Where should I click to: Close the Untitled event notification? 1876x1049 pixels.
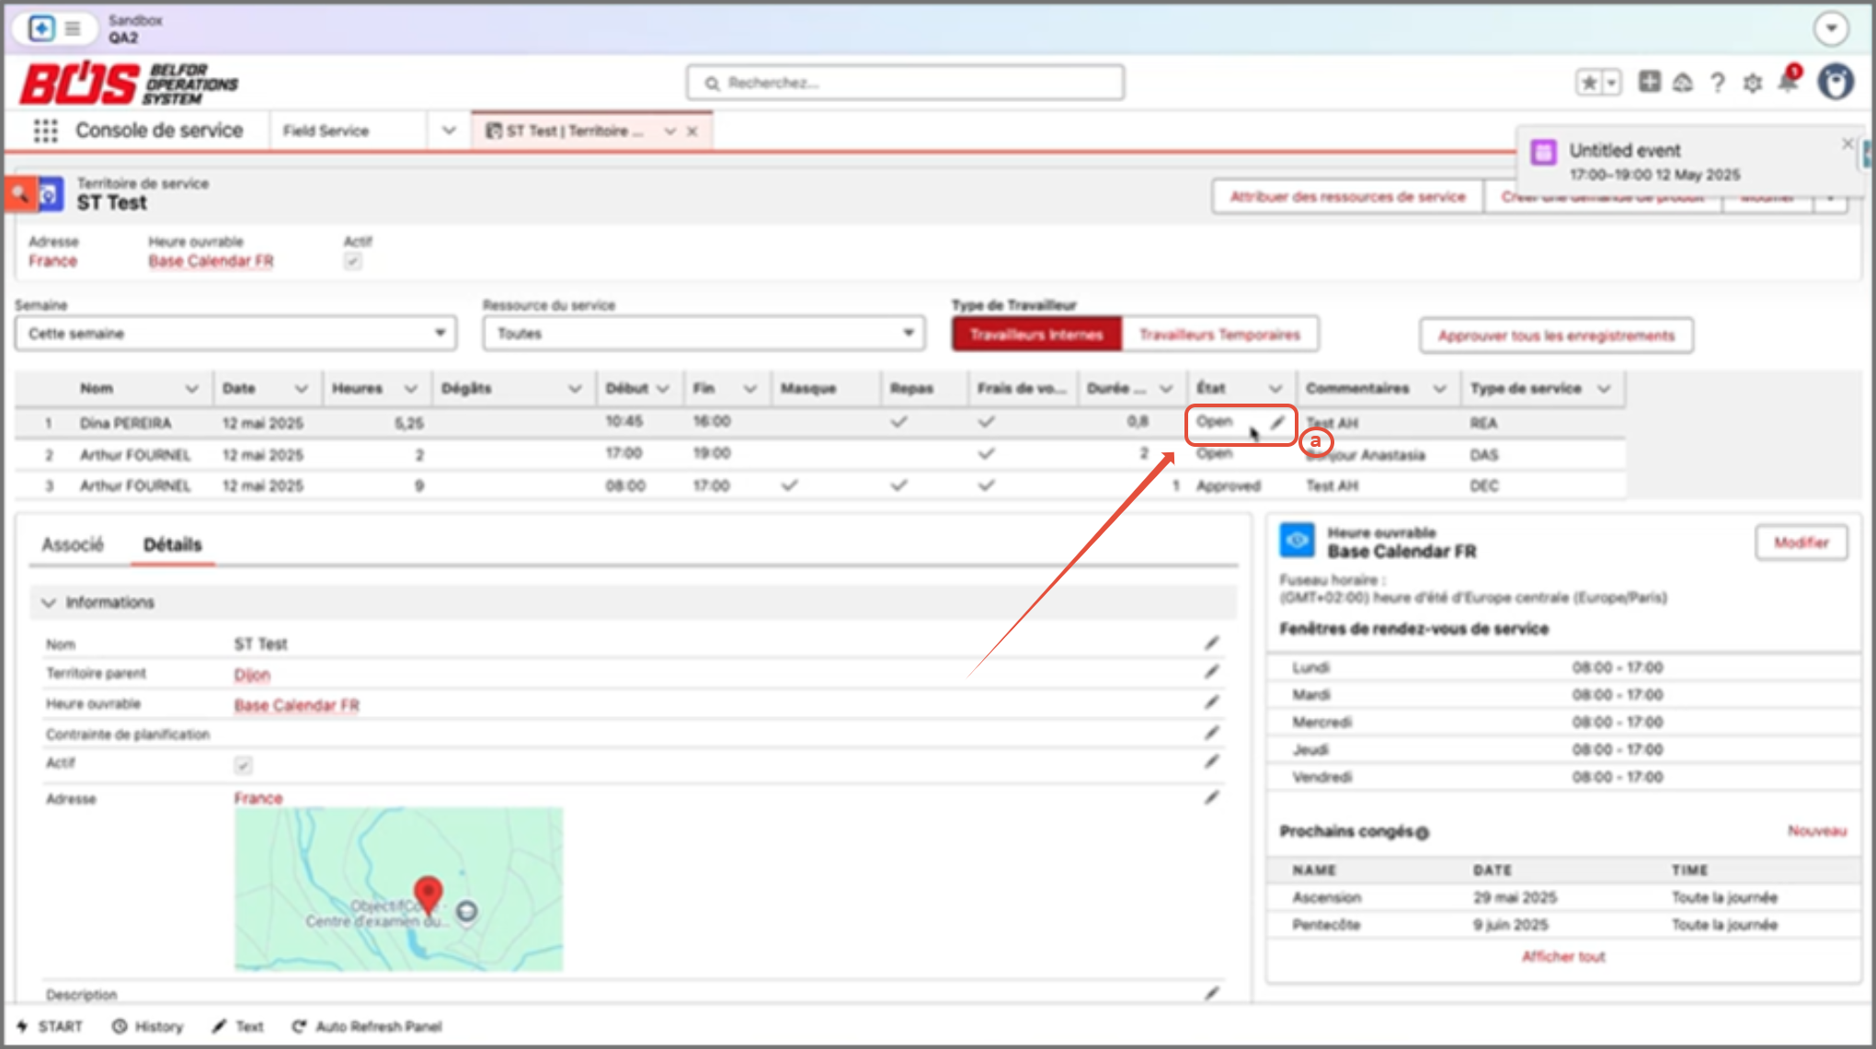pos(1847,144)
